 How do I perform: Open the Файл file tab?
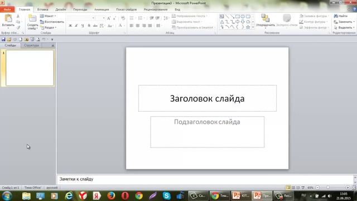(x=7, y=9)
